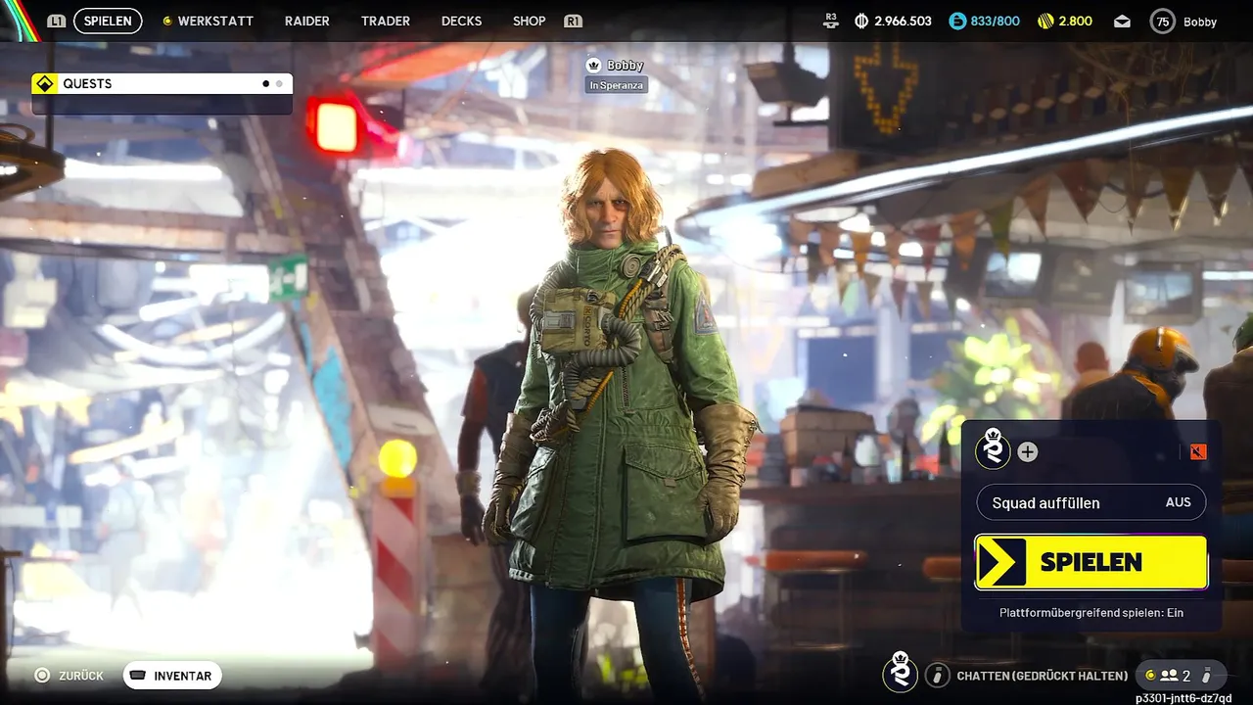
Task: Click the stick icon beside CHATTEN
Action: (x=938, y=675)
